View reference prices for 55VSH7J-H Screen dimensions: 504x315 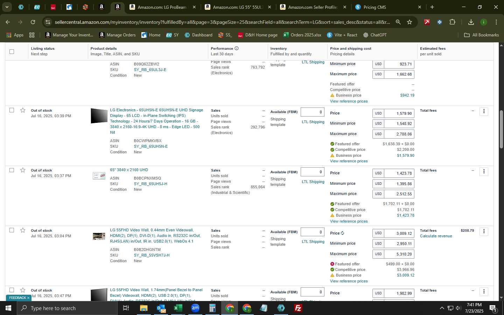(349, 281)
